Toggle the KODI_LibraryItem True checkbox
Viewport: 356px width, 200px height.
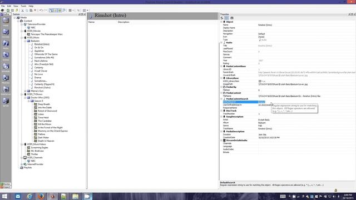(260, 81)
